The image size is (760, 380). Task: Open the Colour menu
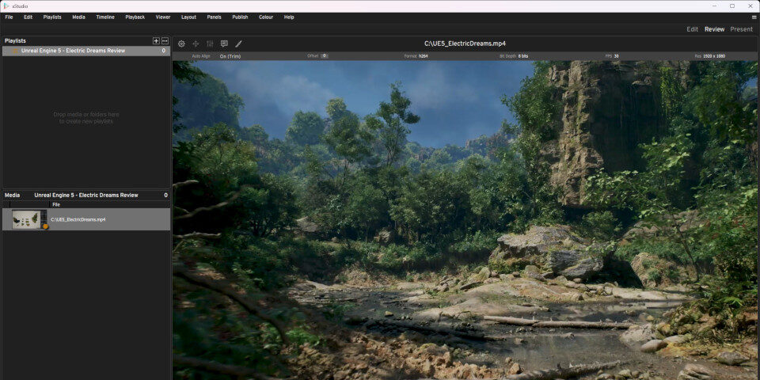point(266,17)
